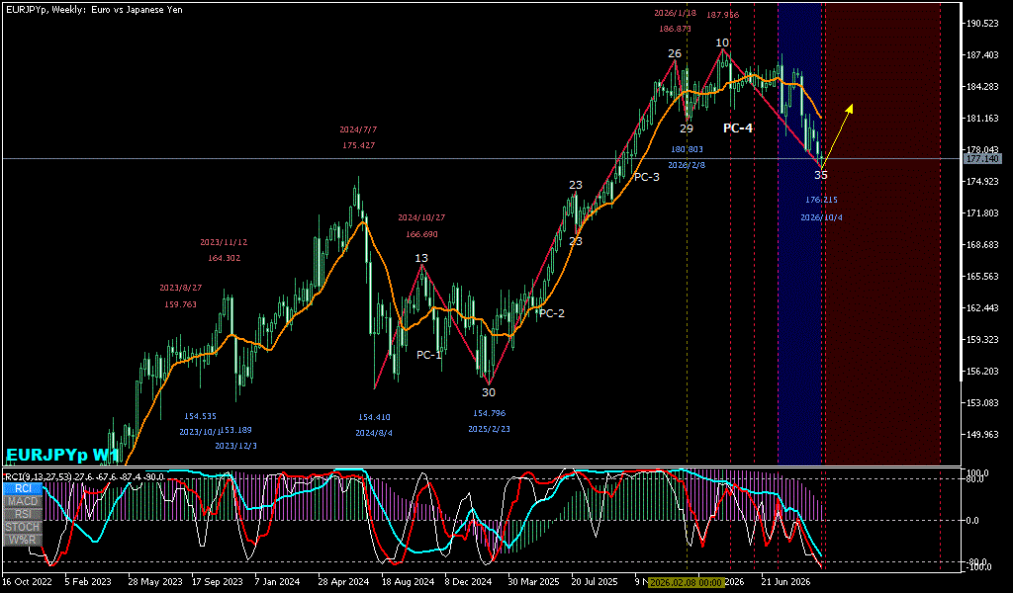Viewport: 1013px width, 593px height.
Task: Click the '16 Oct 2022' time axis label
Action: pos(25,582)
